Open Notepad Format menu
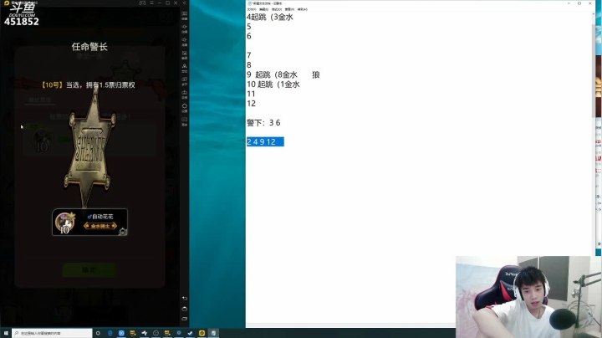 tap(277, 9)
